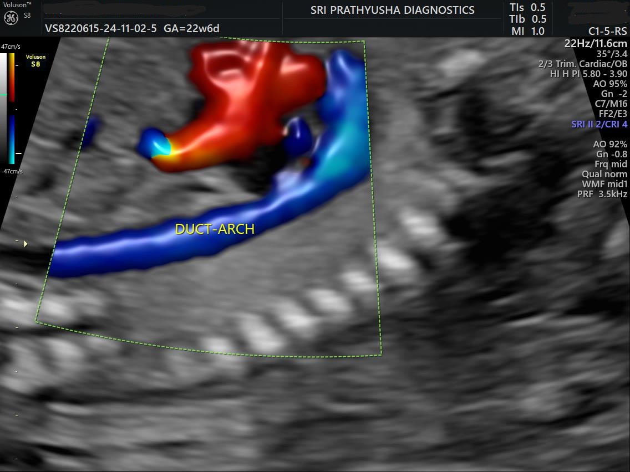This screenshot has height=472, width=630.
Task: Select the DUCT-ARCH annotation label
Action: pyautogui.click(x=215, y=229)
